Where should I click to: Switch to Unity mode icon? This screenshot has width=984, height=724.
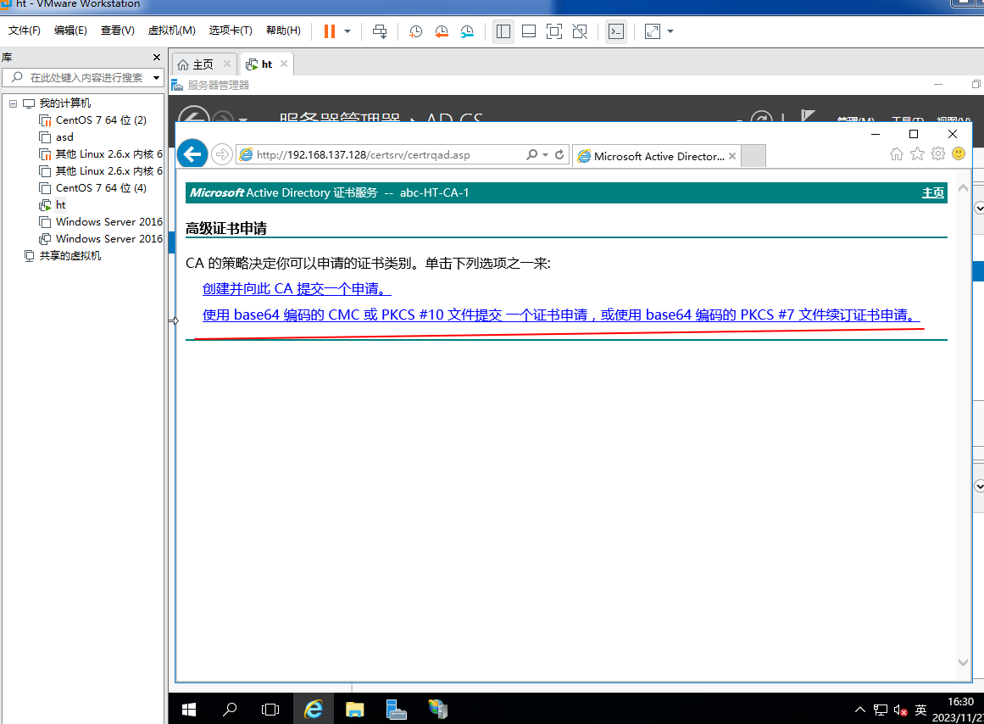pyautogui.click(x=580, y=31)
